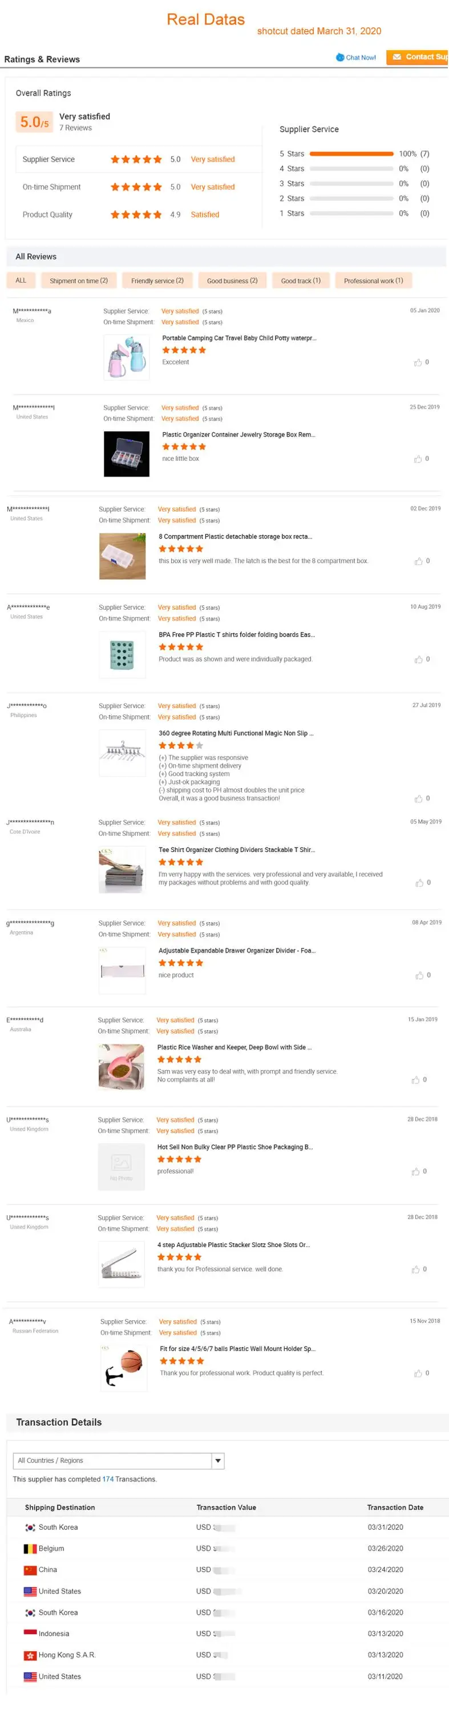Click the 5 Stars 100% rating bar
Image resolution: width=449 pixels, height=1713 pixels.
[x=352, y=154]
